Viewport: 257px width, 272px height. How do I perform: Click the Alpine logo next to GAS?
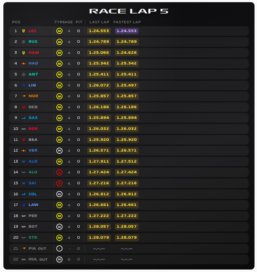24,118
